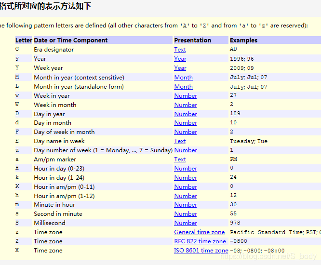
Task: Follow the Year link in the Year row
Action: (180, 59)
